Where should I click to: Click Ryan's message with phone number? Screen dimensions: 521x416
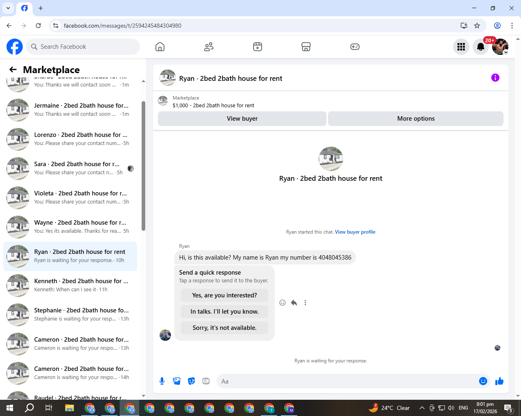265,258
